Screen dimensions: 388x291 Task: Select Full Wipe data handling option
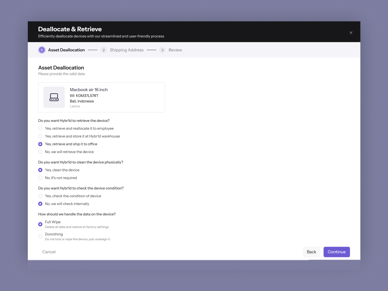click(x=40, y=224)
